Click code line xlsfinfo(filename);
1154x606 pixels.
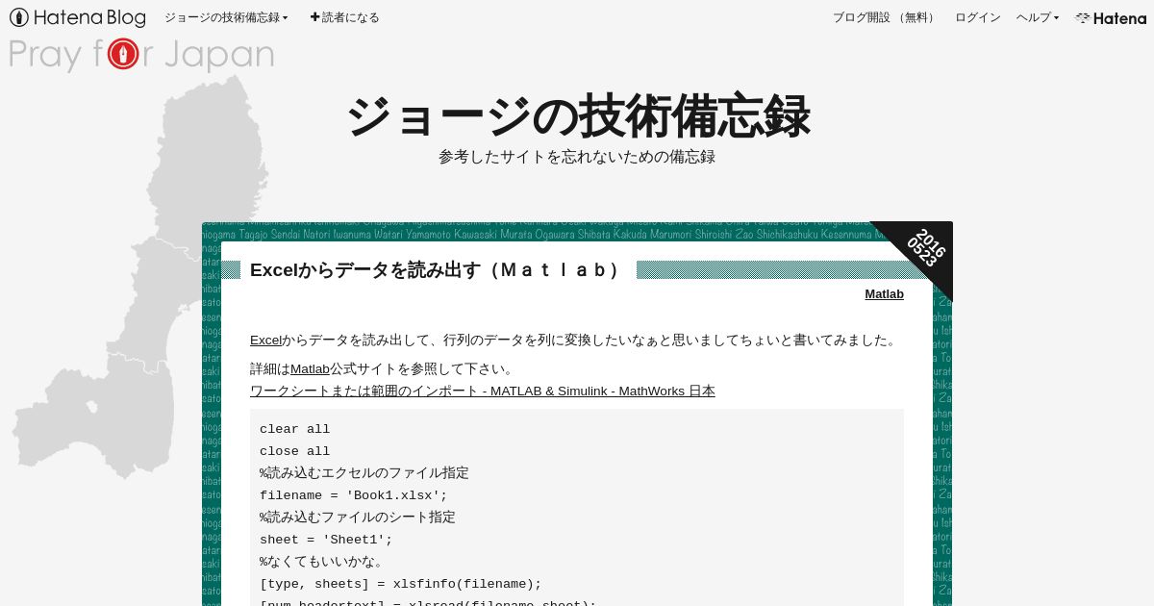tap(401, 584)
